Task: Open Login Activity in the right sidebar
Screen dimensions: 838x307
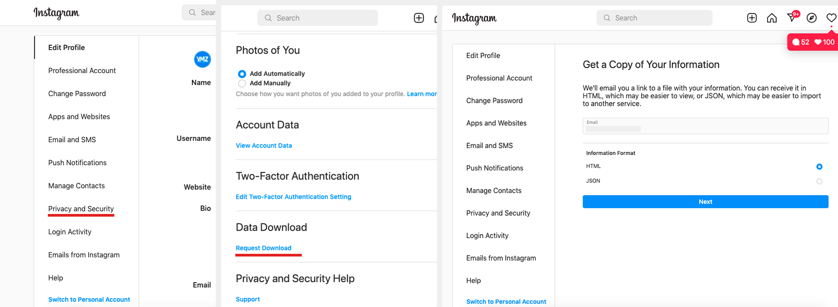Action: 487,236
